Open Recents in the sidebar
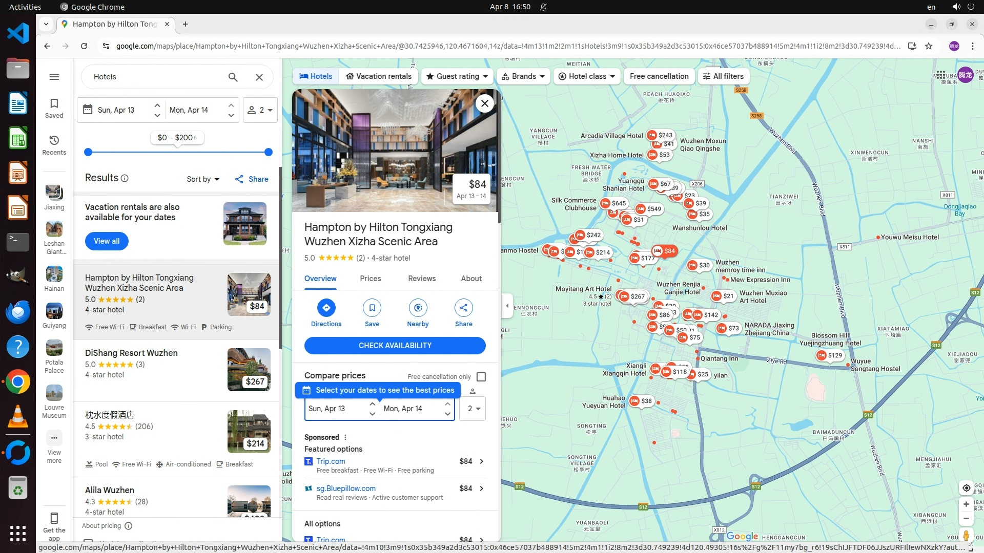Screen dimensions: 984x553 (x=54, y=145)
